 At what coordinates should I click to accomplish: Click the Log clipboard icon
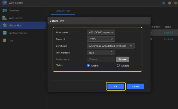pyautogui.click(x=5, y=40)
